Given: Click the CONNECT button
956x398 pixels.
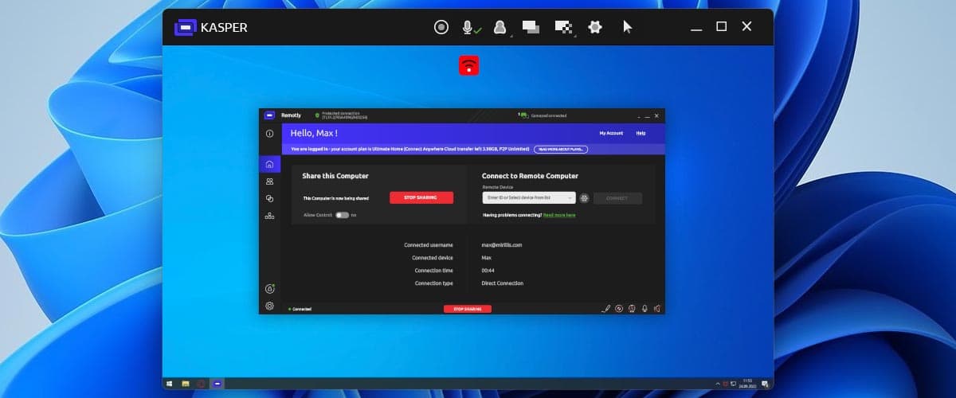Looking at the screenshot, I should click(617, 198).
